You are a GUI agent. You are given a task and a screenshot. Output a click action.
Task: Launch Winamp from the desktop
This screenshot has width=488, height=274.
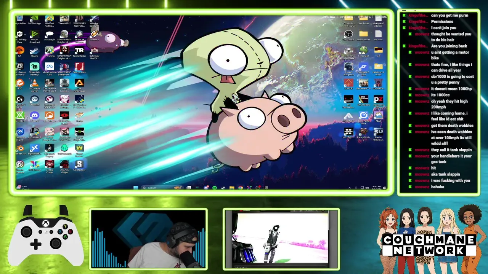click(94, 36)
